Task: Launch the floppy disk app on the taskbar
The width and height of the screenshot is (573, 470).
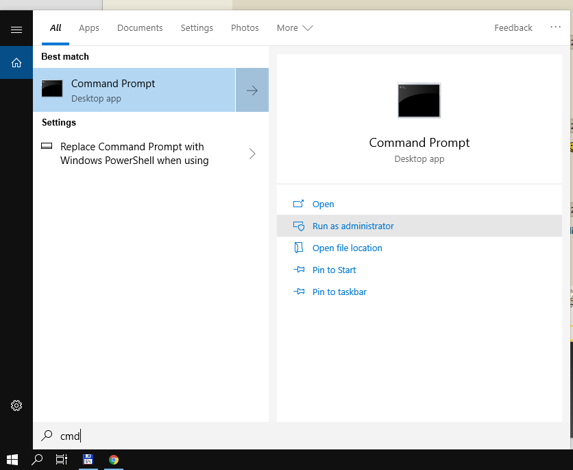Action: click(x=88, y=460)
